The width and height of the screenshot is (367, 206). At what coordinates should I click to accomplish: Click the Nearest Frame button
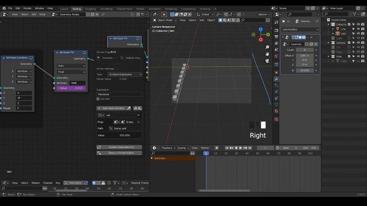(x=140, y=183)
